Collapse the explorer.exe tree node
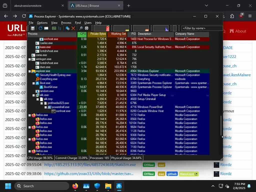256x192 pixels. coord(29,71)
